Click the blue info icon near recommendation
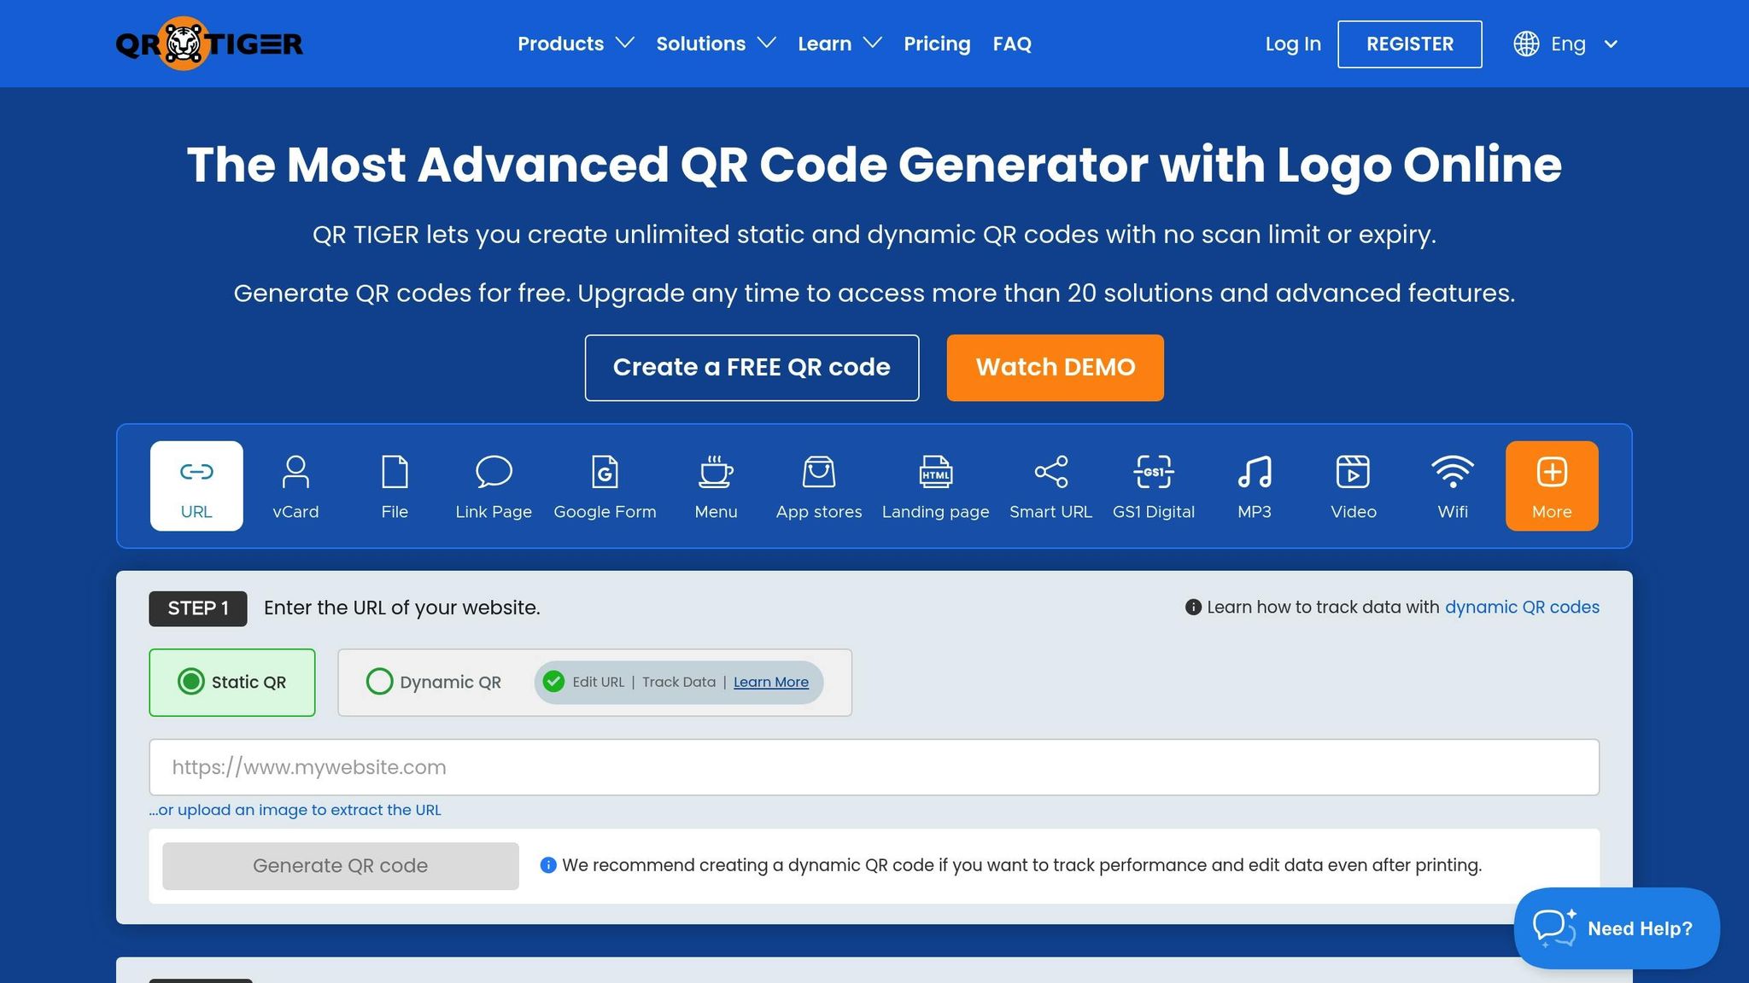This screenshot has height=983, width=1749. tap(548, 865)
